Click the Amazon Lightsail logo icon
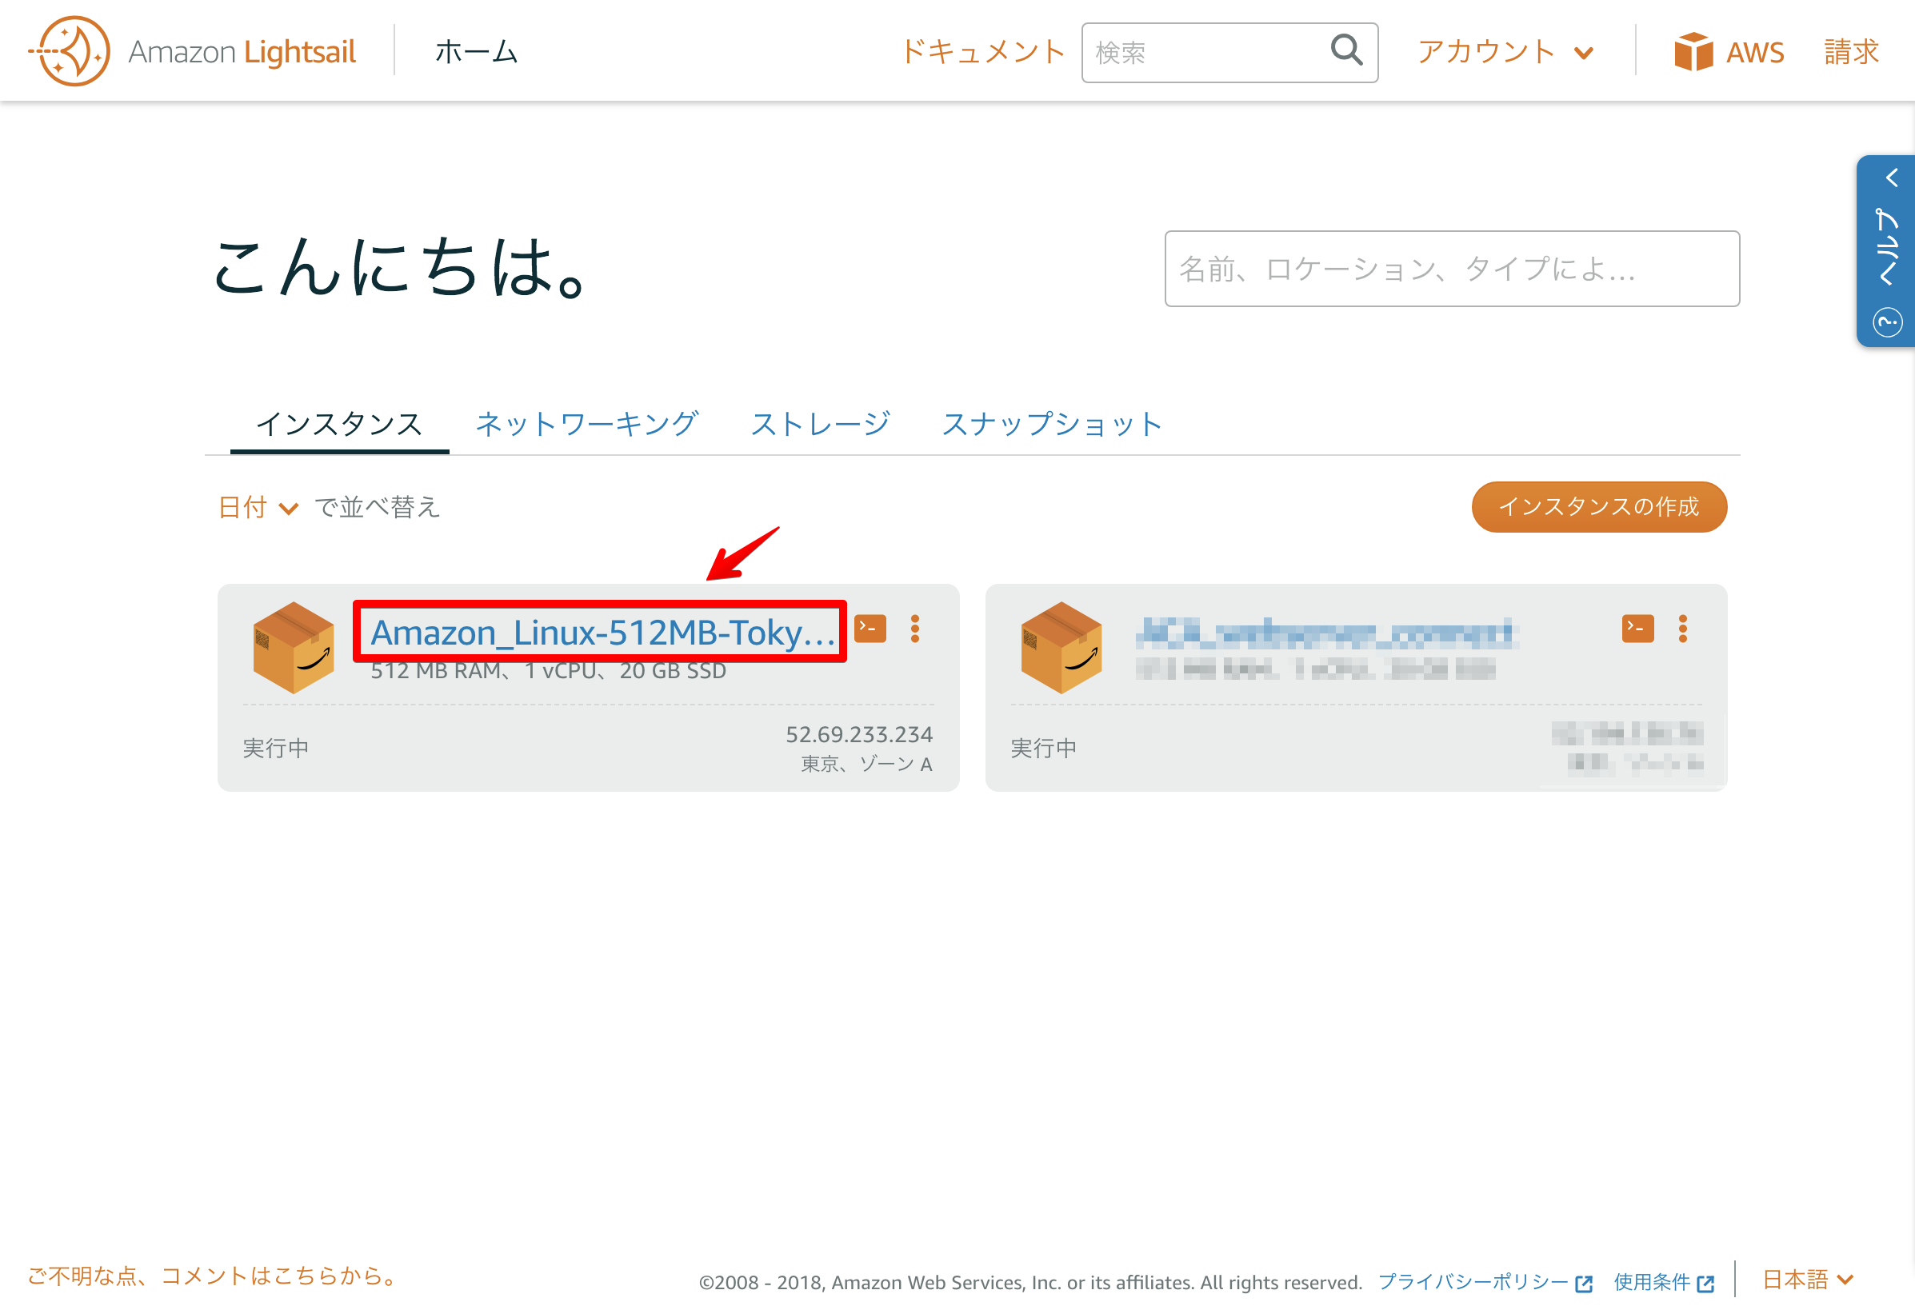 pos(70,51)
